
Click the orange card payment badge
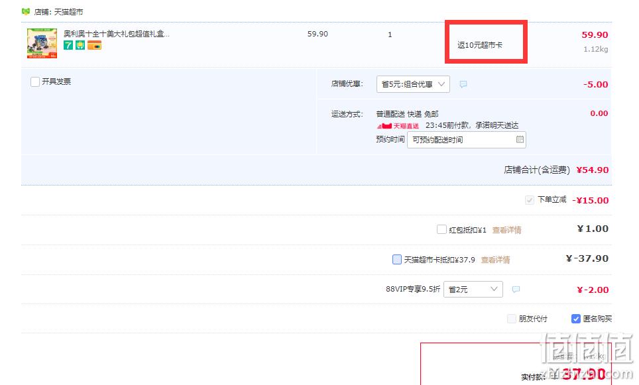(94, 45)
